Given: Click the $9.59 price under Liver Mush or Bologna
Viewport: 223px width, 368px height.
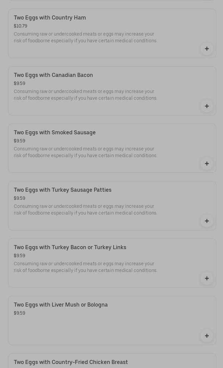Looking at the screenshot, I should pos(19,313).
